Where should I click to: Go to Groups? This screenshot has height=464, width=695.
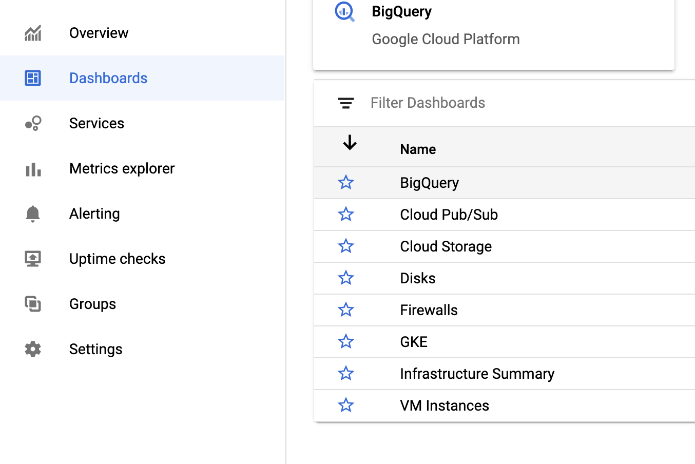tap(142, 304)
